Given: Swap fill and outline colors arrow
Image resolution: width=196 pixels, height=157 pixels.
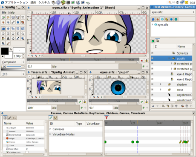Looking at the screenshot, I should click(11, 49).
